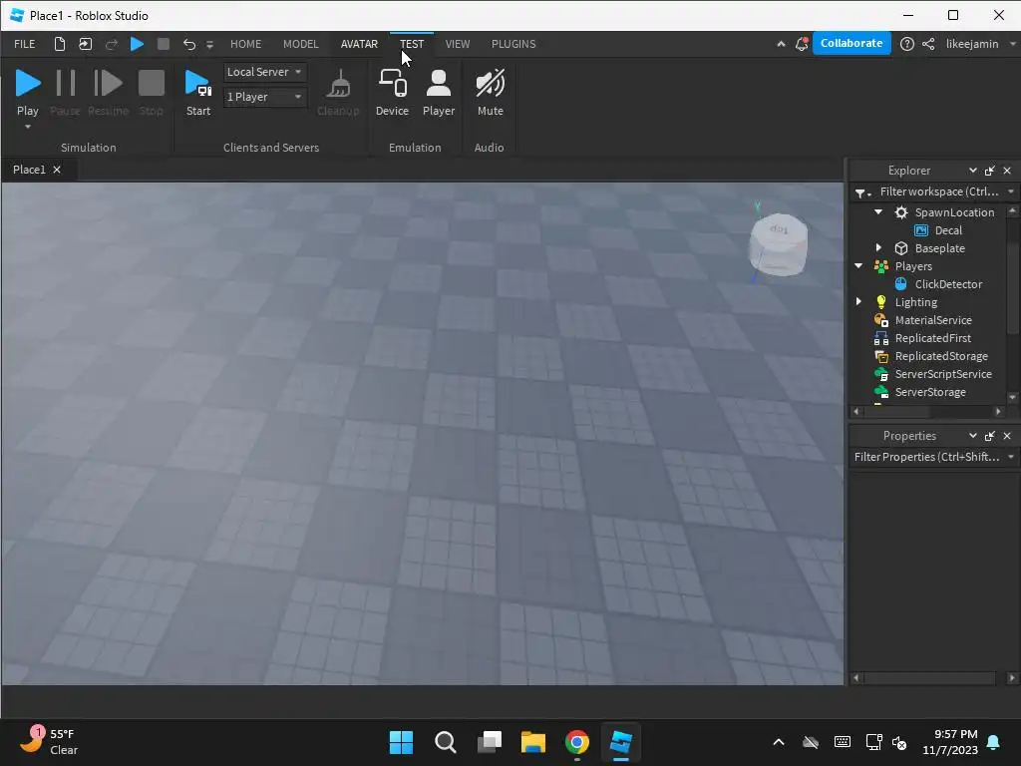1021x766 pixels.
Task: Switch to the HOME ribbon tab
Action: [245, 44]
